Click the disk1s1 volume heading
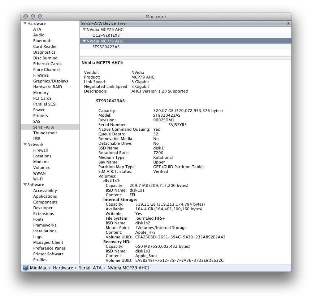312x300 pixels. 112,181
